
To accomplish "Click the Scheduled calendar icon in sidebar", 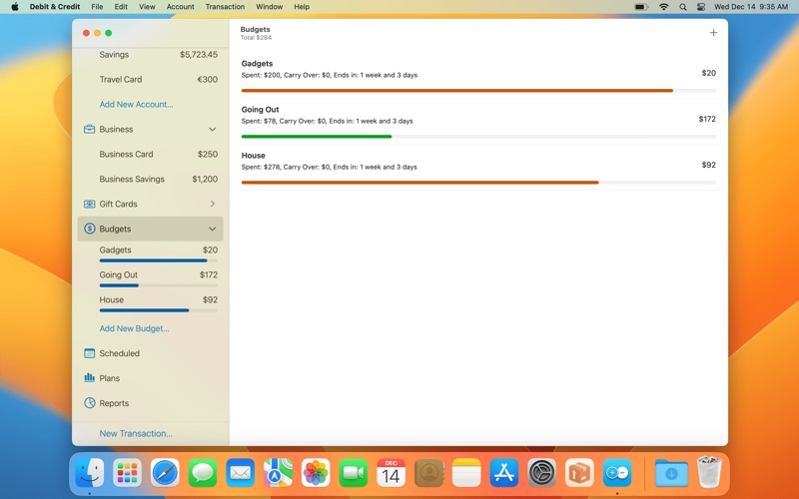I will point(89,353).
